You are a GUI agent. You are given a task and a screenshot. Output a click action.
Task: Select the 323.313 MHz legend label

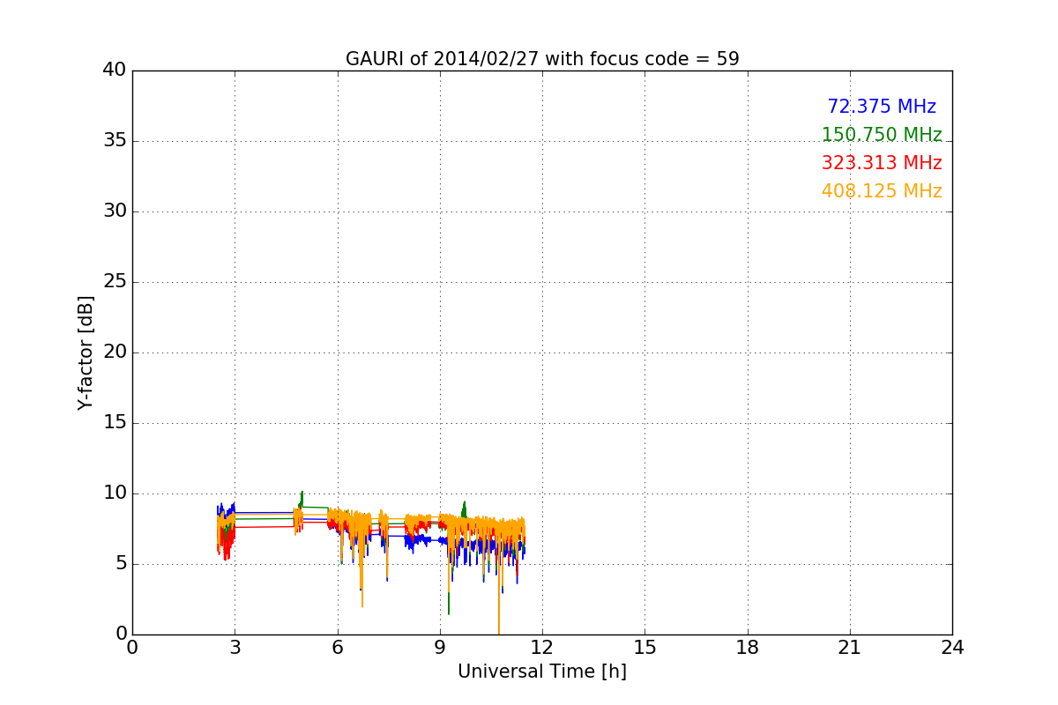[882, 163]
